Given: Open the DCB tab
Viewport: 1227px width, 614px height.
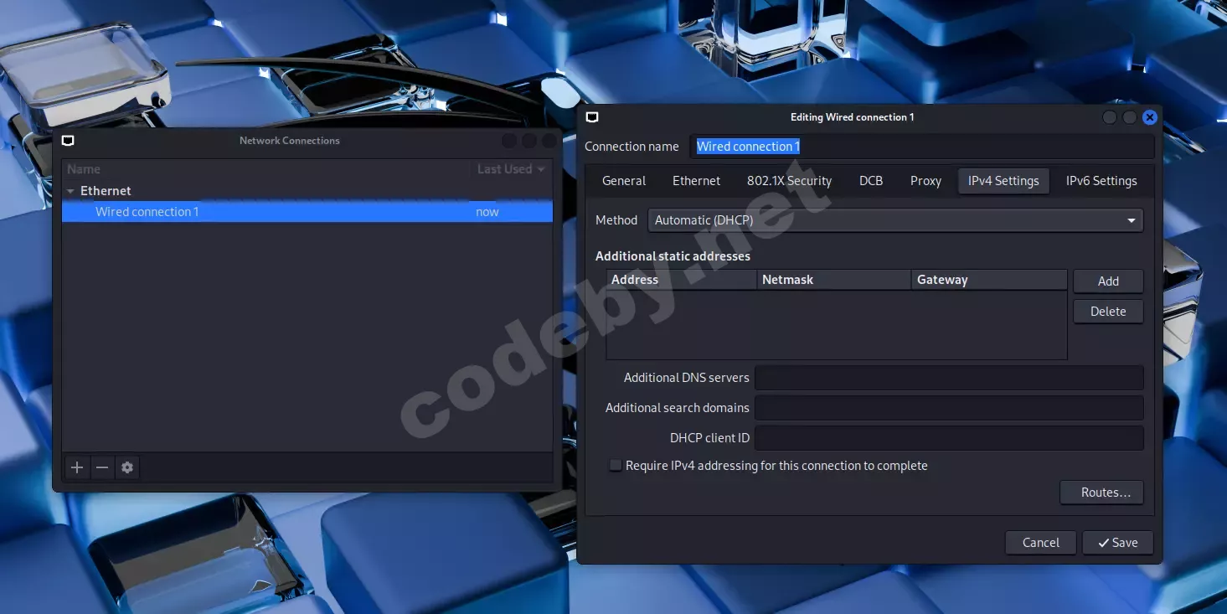Looking at the screenshot, I should 871,181.
